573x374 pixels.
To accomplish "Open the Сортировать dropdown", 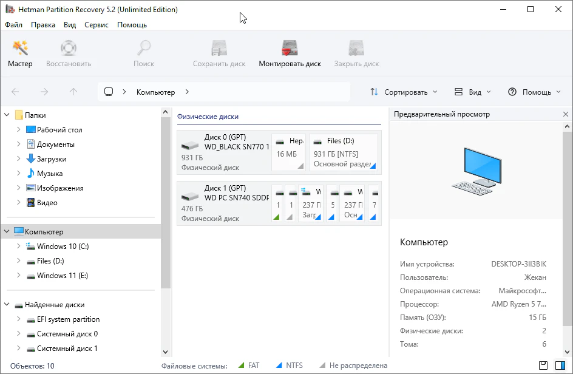I will (404, 92).
